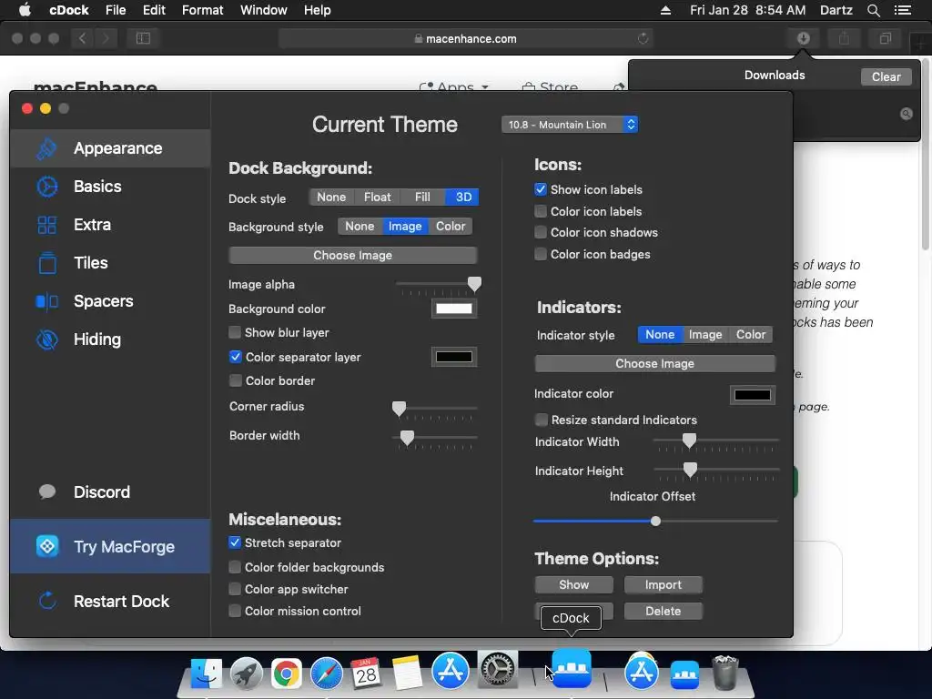Click Choose Image under Dock Background
The image size is (932, 699).
[352, 256]
